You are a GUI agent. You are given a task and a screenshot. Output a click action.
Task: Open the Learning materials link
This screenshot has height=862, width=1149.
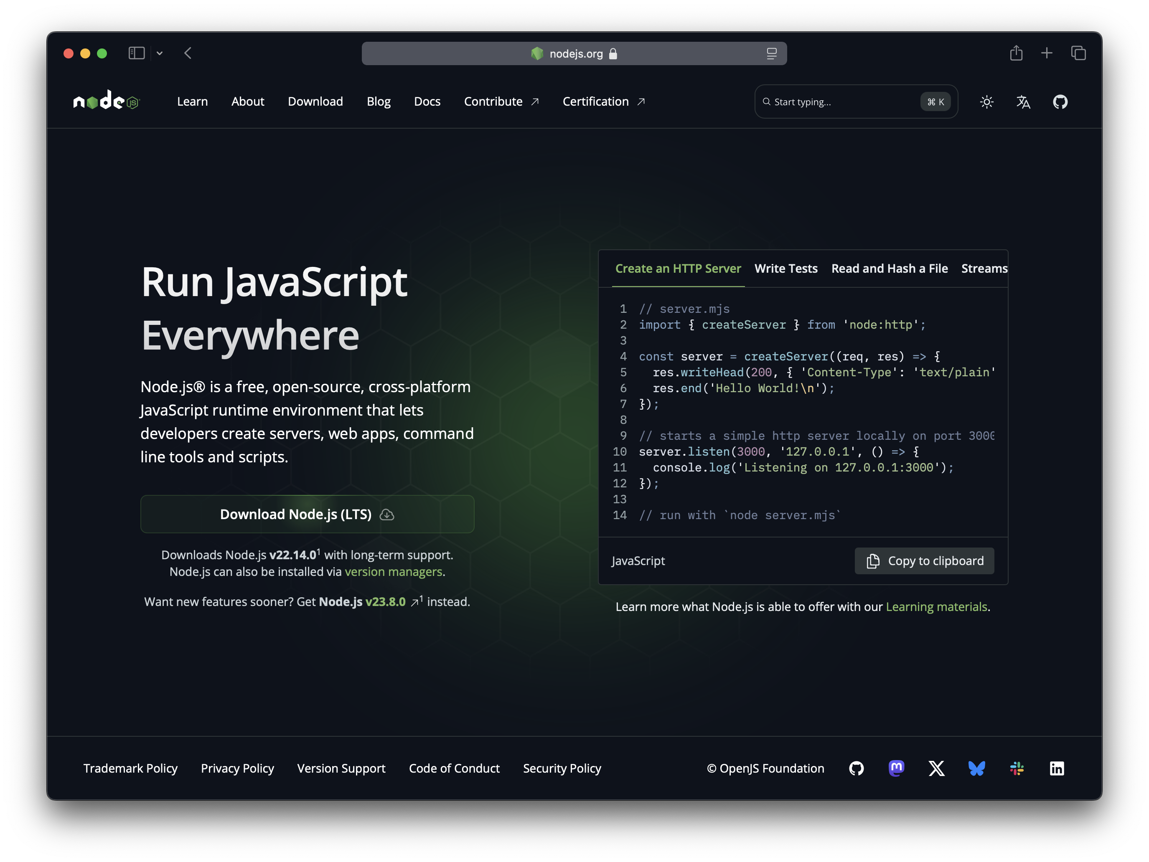(x=936, y=606)
